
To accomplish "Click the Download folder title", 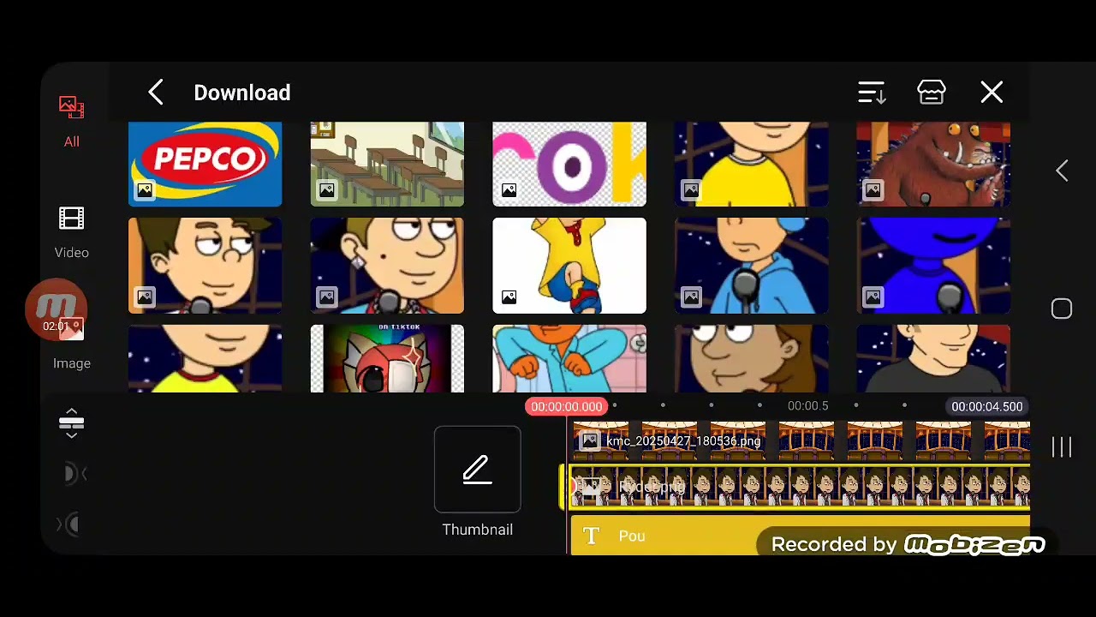I will [x=242, y=93].
